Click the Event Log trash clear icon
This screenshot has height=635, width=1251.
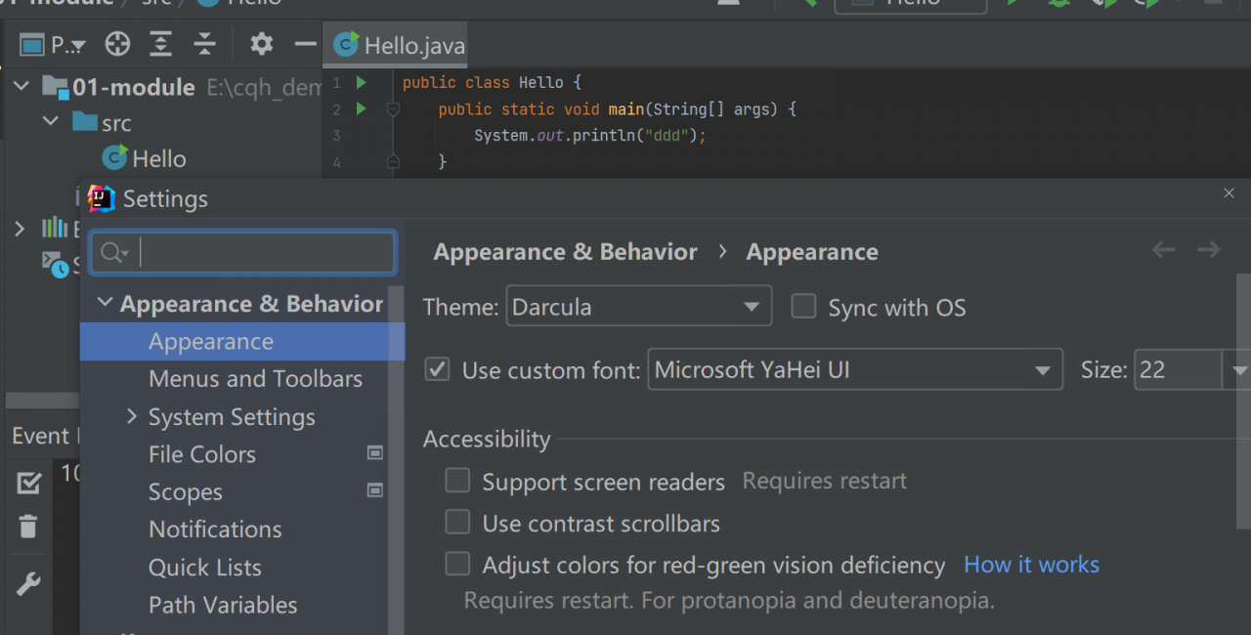[x=28, y=528]
